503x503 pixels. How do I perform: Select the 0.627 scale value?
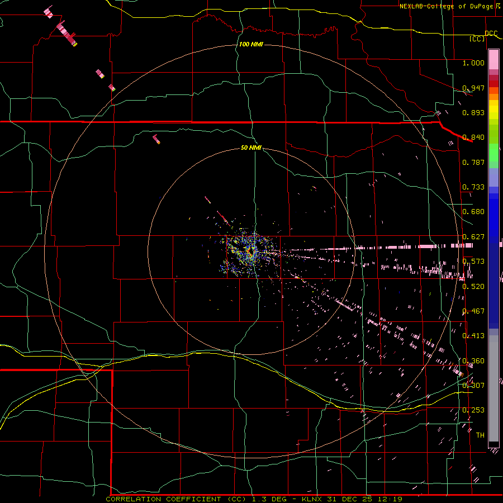pos(473,237)
